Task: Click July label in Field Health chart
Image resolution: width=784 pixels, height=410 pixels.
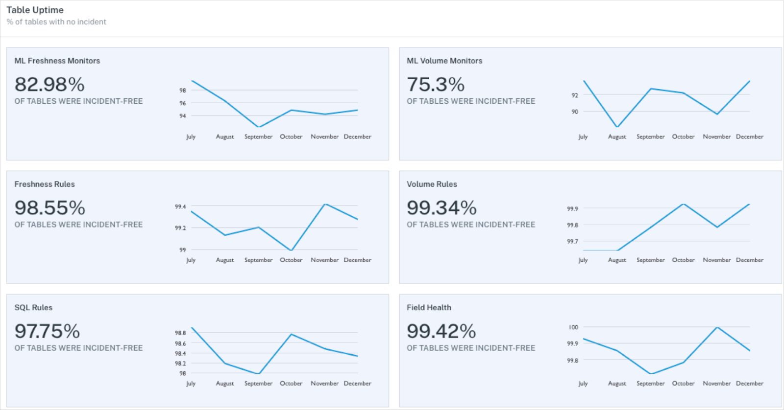Action: click(583, 384)
